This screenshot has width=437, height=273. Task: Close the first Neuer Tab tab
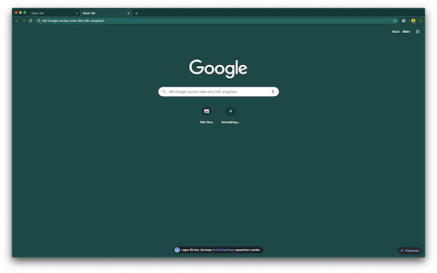coord(77,14)
